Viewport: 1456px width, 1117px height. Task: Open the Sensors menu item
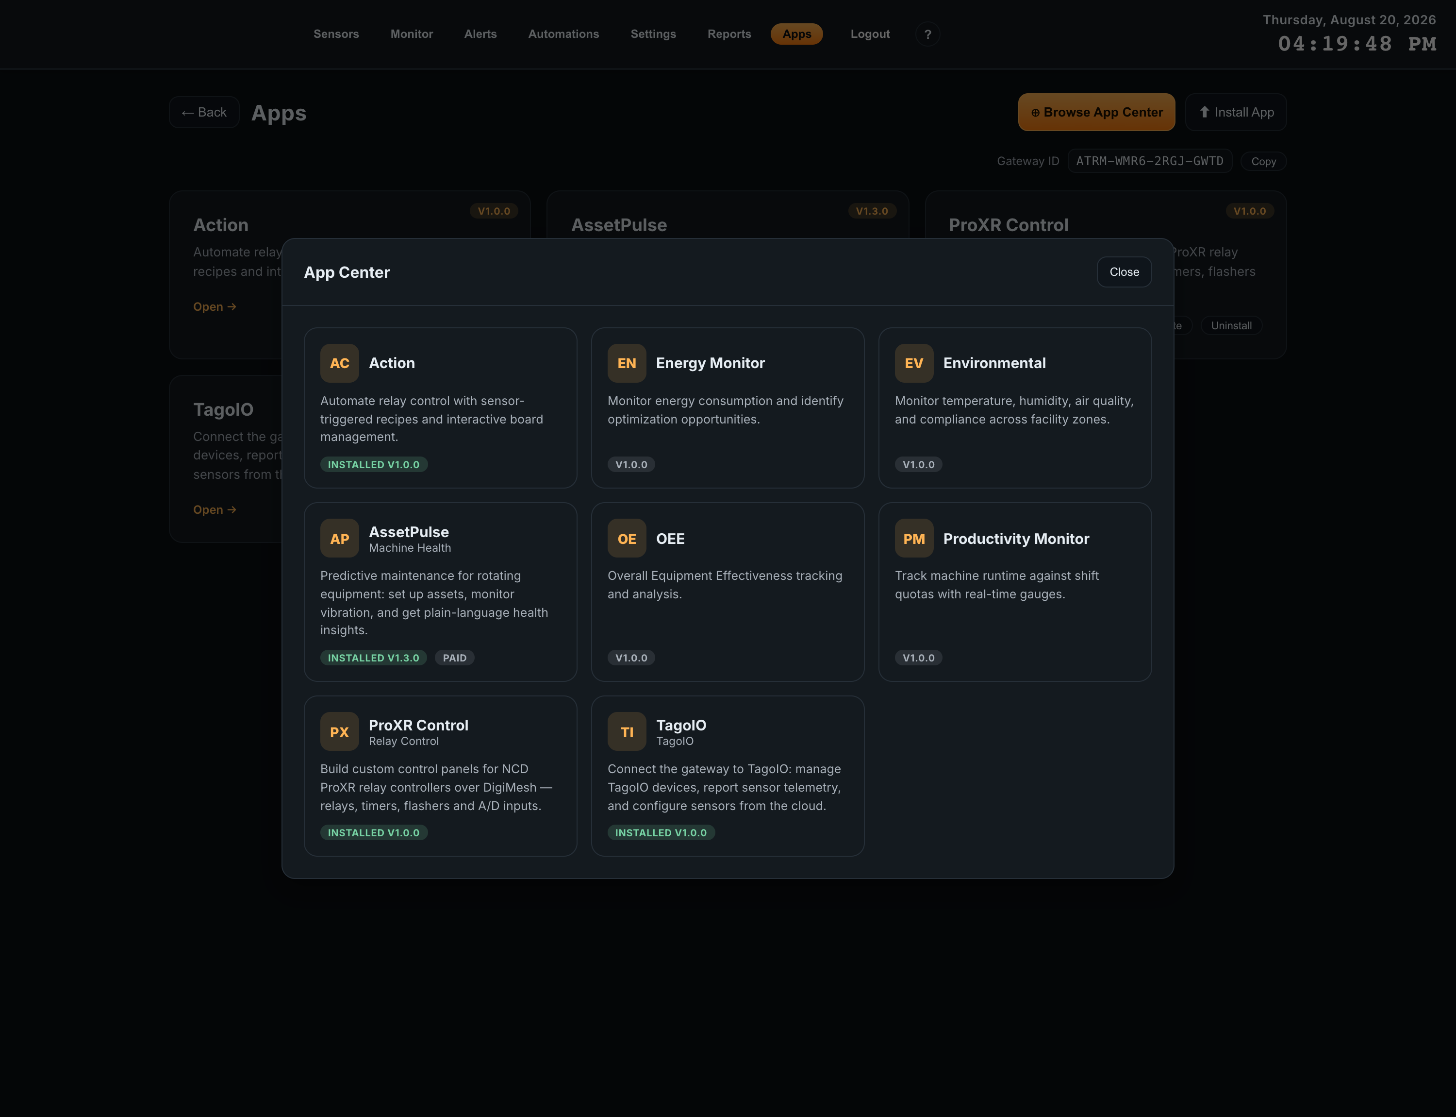(336, 34)
